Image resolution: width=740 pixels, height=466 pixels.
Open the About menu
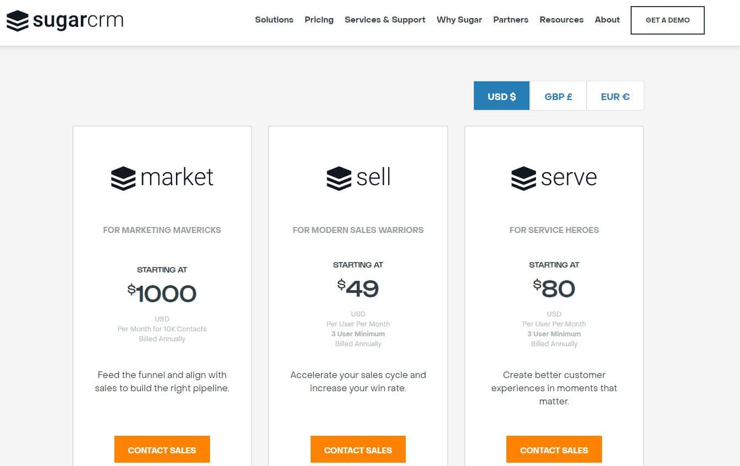pyautogui.click(x=607, y=20)
